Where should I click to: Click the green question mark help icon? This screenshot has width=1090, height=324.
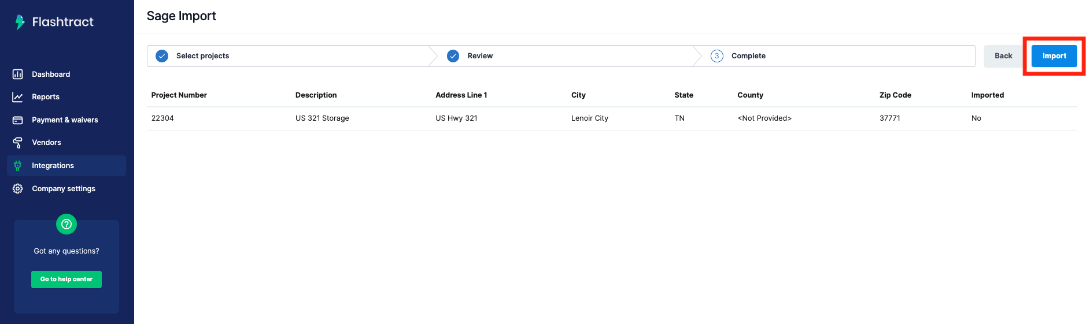point(66,224)
